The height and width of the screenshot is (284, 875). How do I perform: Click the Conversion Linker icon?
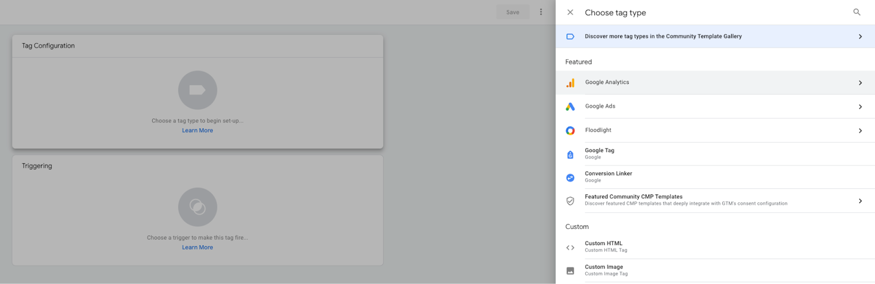pyautogui.click(x=570, y=177)
